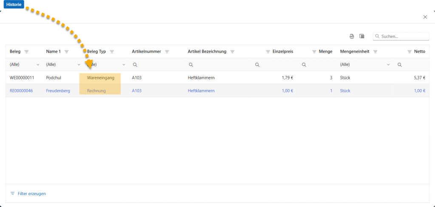Screen dimensions: 435x207
Task: Expand the Beleg (Alle) filter dropdown
Action: coord(38,65)
